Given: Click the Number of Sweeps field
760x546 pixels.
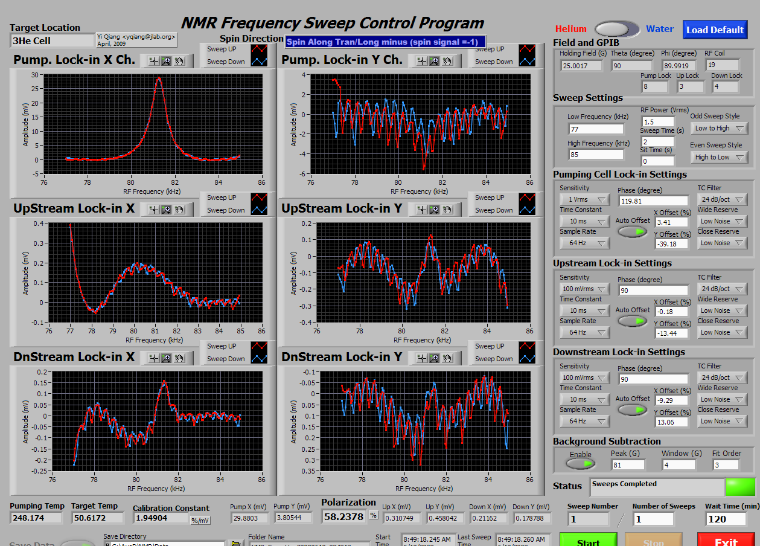Looking at the screenshot, I should coord(653,519).
